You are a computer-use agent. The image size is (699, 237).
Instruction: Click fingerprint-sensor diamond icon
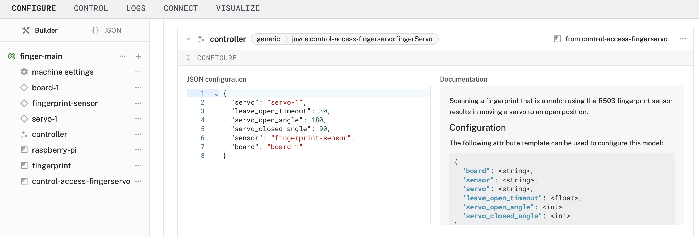[x=24, y=103]
